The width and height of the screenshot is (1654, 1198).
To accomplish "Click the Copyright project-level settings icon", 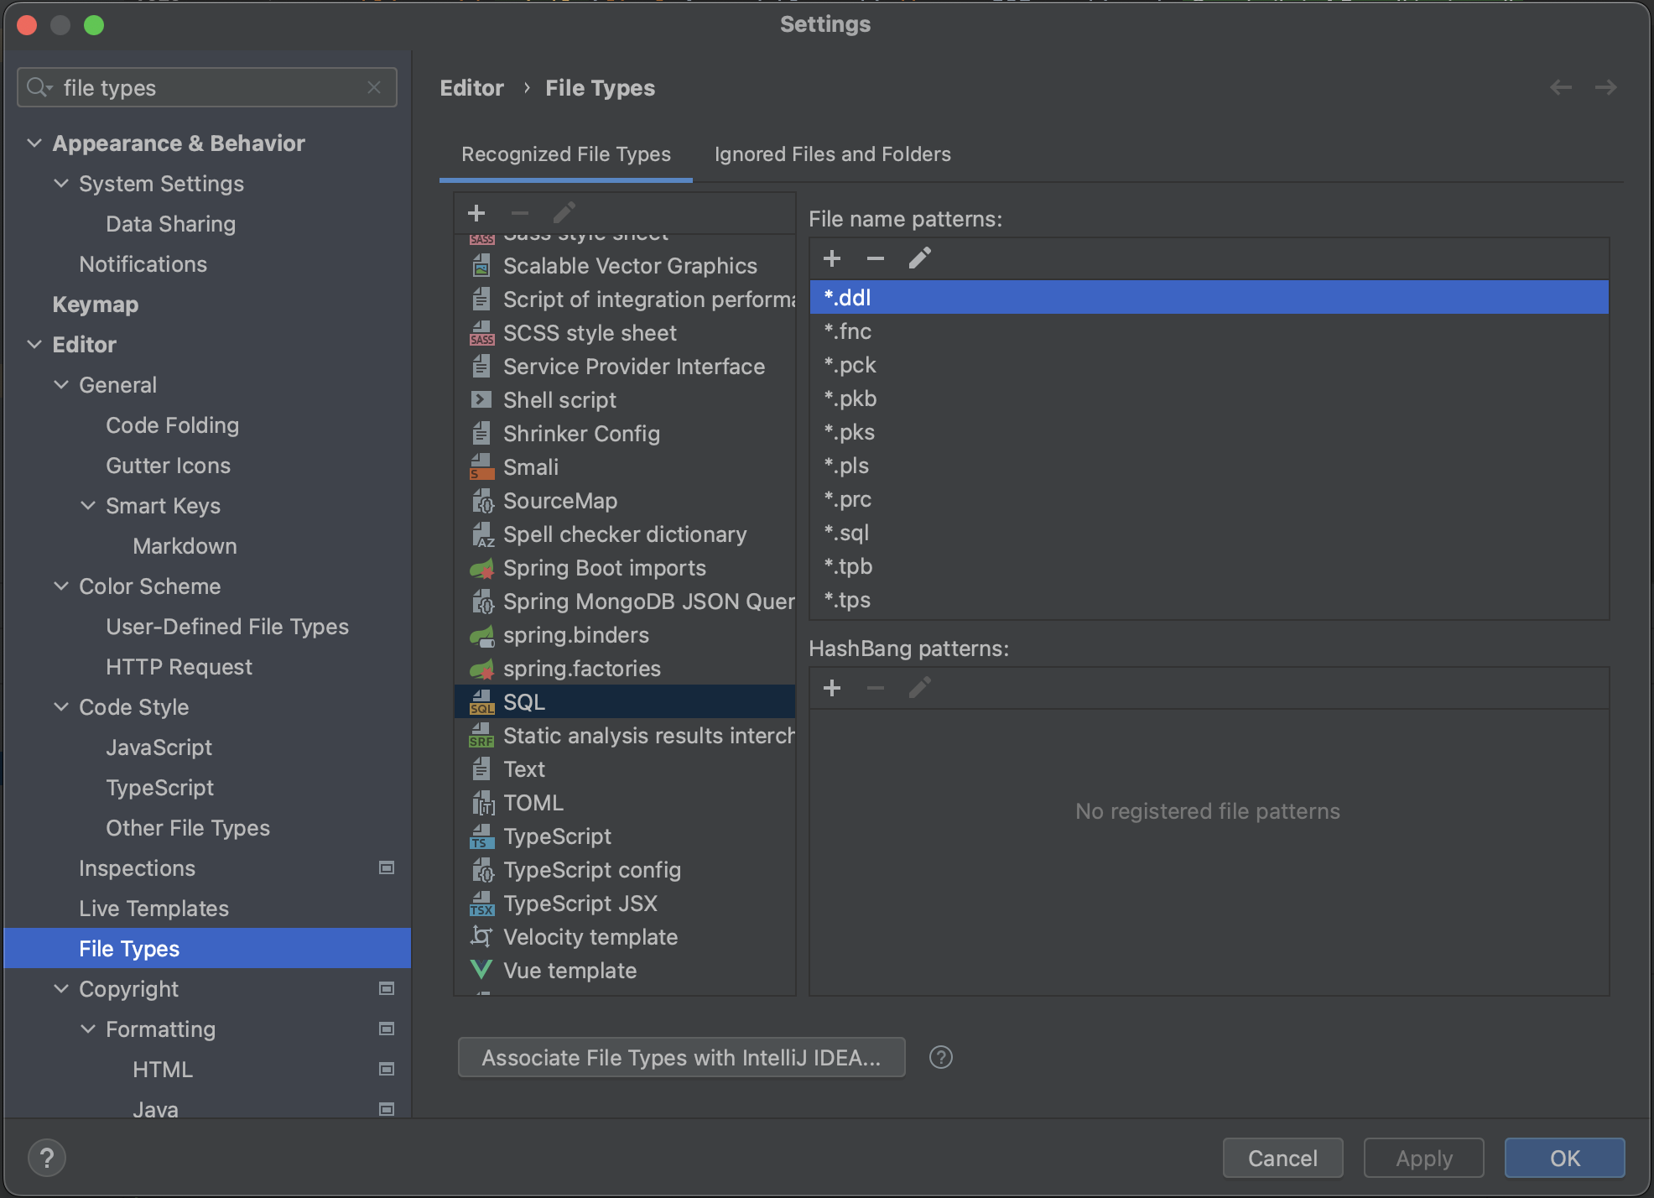I will click(x=387, y=989).
